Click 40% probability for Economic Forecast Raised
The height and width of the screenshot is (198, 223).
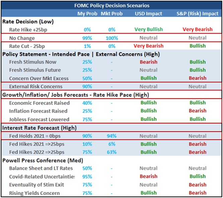[87, 103]
